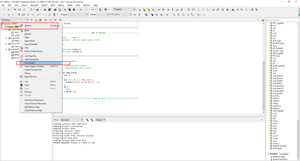The image size is (300, 161).
Task: Click the move up arrow beside Frame box
Action: pos(135,14)
